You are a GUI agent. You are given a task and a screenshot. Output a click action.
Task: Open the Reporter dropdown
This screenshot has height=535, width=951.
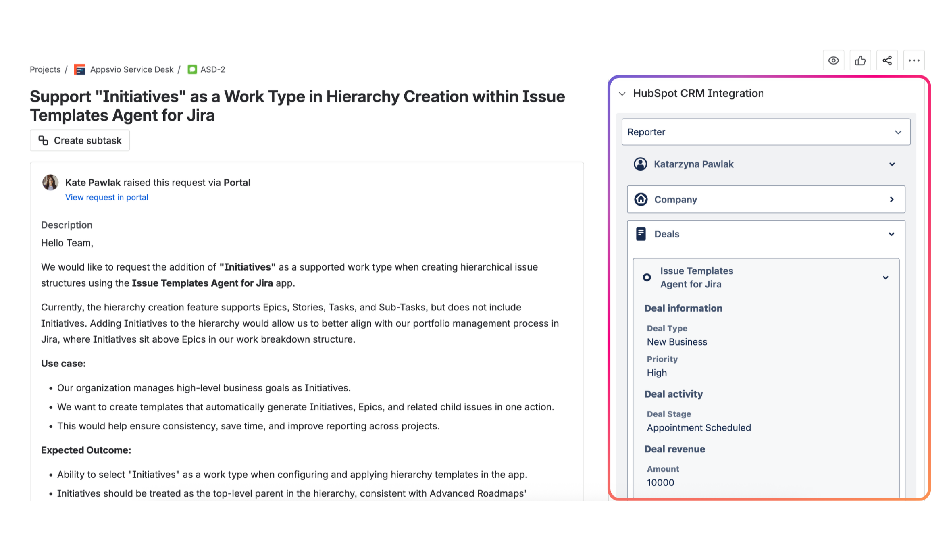click(898, 132)
